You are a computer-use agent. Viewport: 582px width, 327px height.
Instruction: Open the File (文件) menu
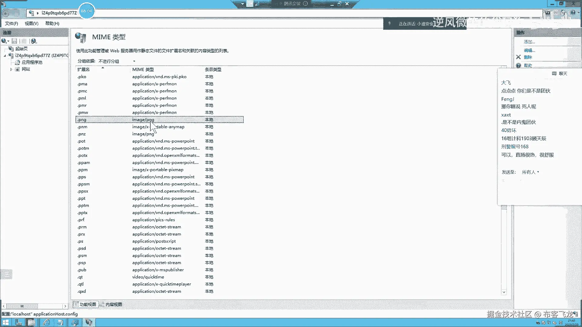tap(11, 24)
